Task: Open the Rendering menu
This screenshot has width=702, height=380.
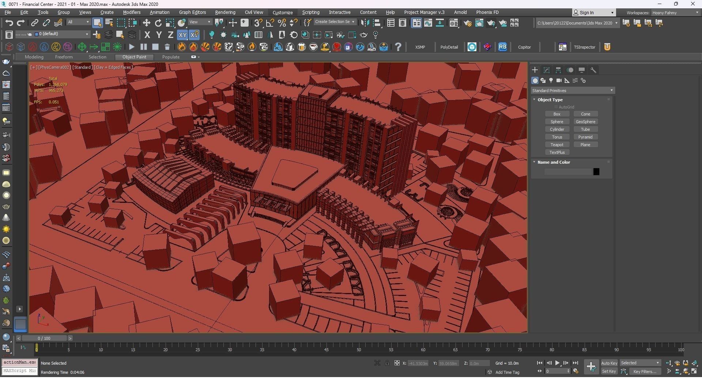Action: pyautogui.click(x=225, y=12)
